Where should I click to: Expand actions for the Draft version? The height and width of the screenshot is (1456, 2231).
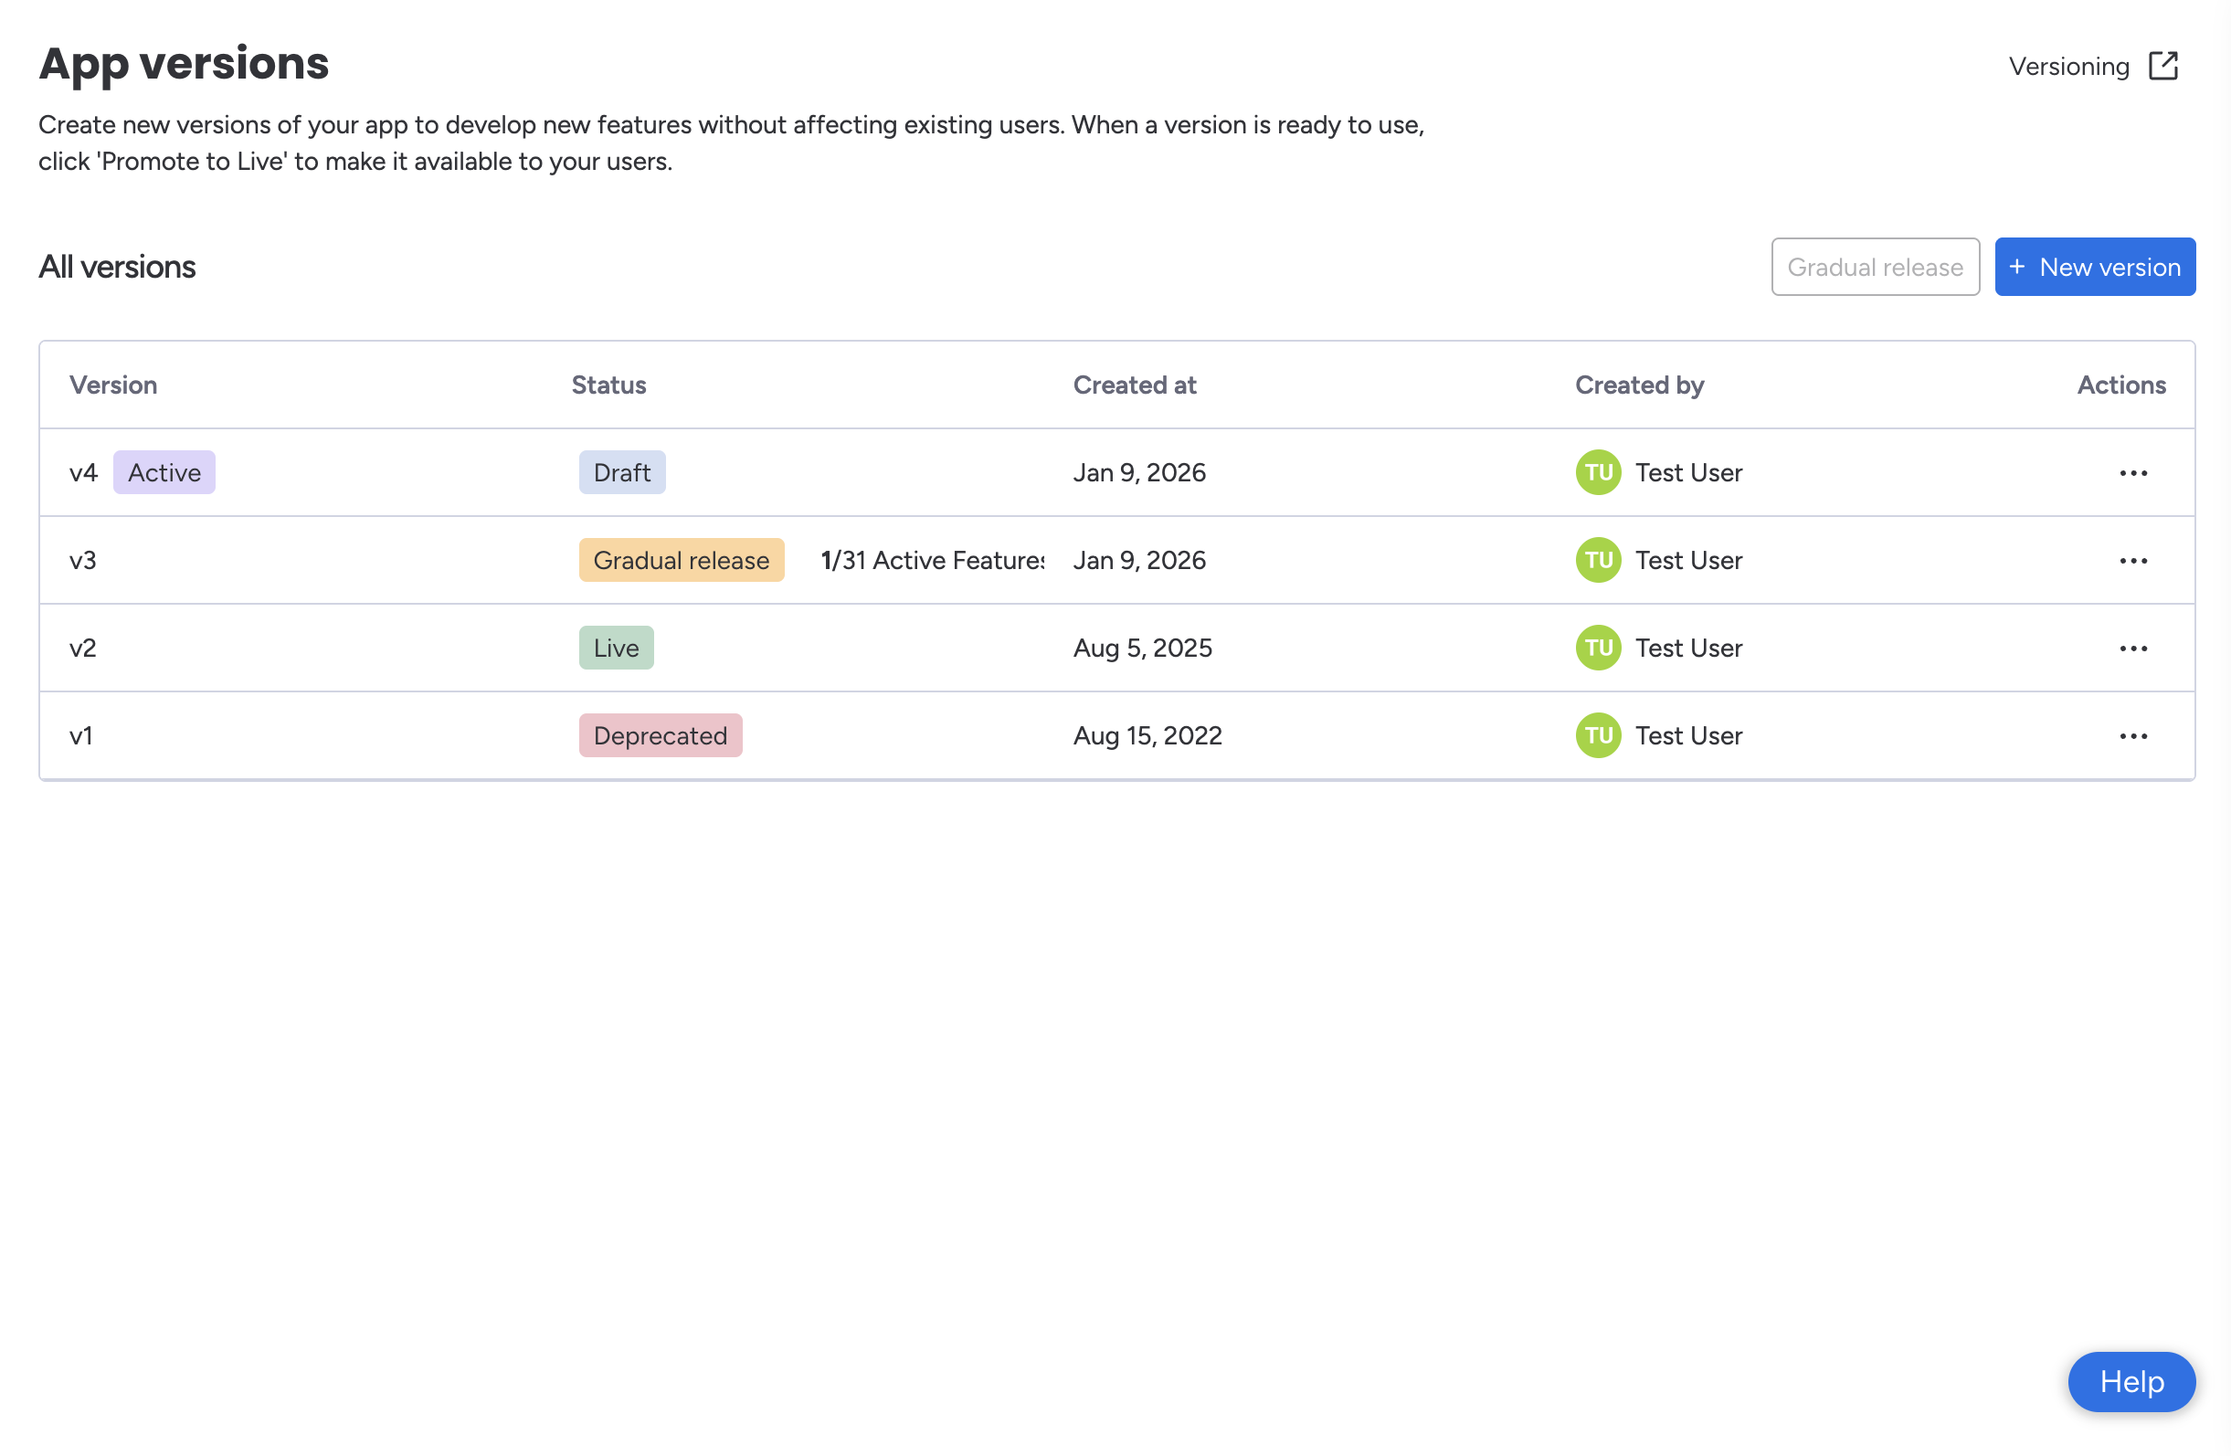coord(2132,472)
